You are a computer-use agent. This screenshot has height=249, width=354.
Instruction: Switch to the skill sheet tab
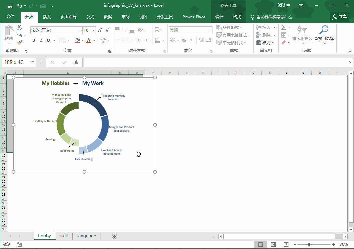[64, 236]
